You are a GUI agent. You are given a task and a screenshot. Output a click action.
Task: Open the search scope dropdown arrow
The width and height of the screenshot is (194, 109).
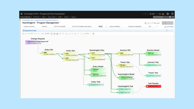tap(171, 17)
